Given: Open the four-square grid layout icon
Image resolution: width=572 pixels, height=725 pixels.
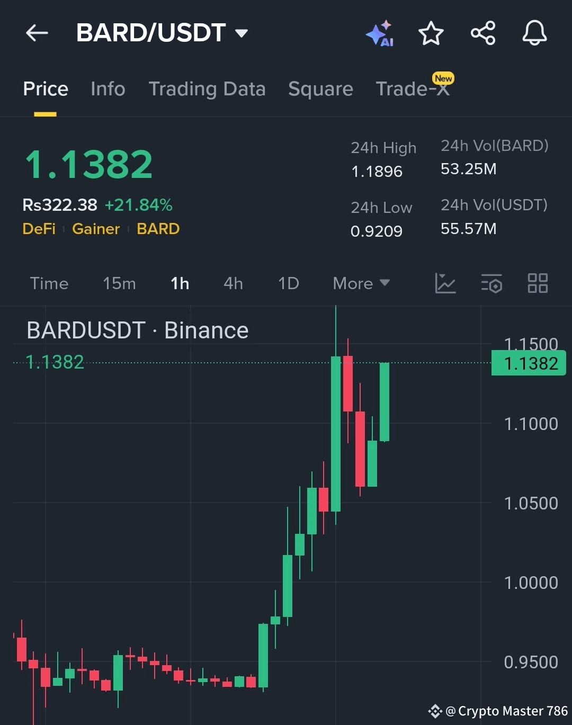Looking at the screenshot, I should click(538, 283).
